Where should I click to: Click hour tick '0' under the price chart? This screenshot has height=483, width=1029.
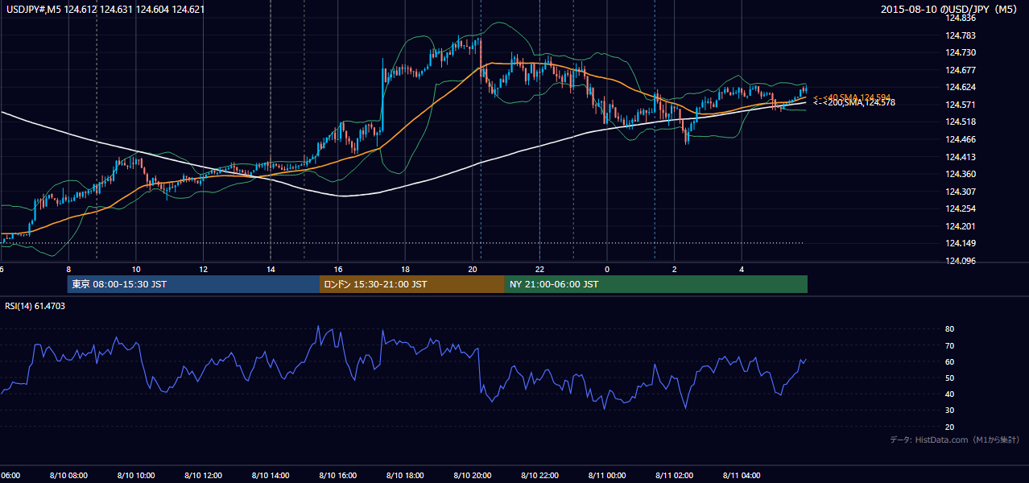[x=607, y=269]
